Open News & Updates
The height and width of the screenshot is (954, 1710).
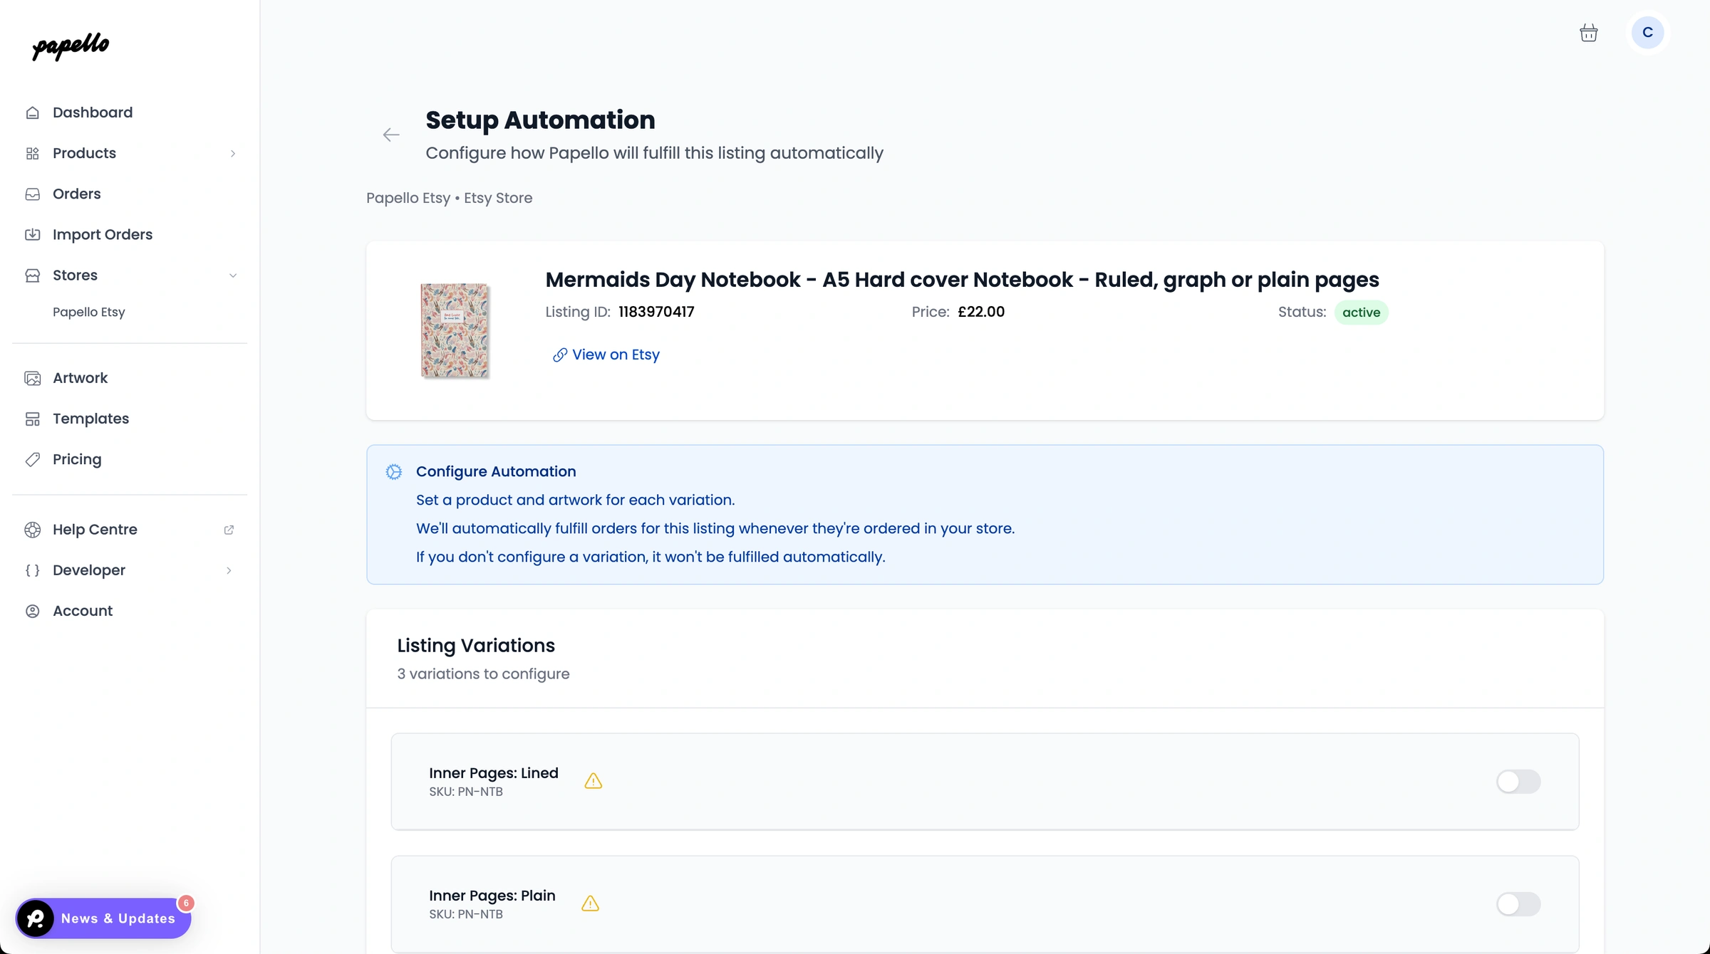[107, 918]
